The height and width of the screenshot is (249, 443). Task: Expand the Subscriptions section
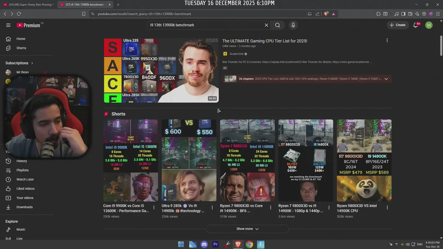click(x=19, y=63)
